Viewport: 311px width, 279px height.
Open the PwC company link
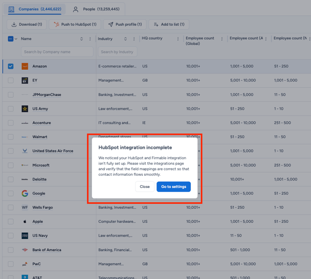point(37,264)
